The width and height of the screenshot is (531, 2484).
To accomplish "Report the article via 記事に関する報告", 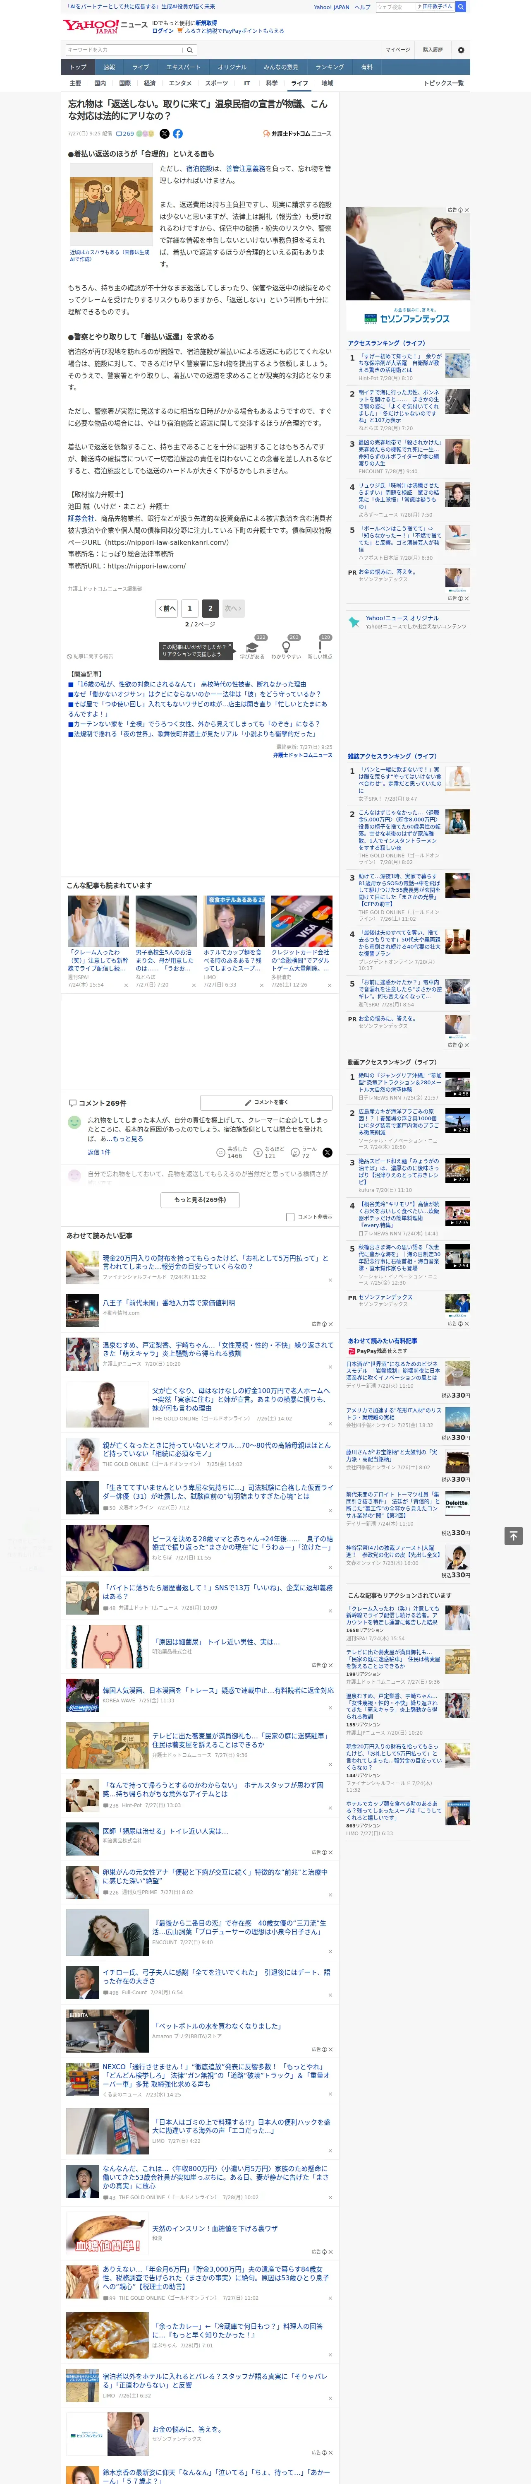I will coord(90,656).
